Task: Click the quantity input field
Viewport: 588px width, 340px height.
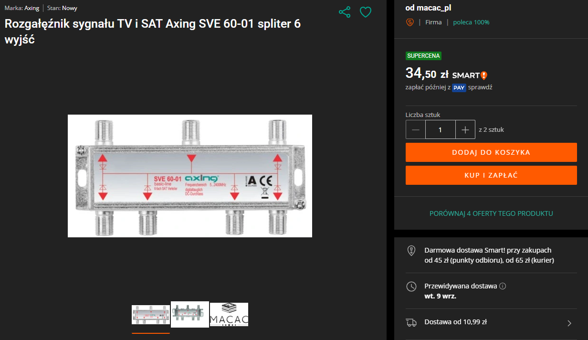Action: click(441, 129)
